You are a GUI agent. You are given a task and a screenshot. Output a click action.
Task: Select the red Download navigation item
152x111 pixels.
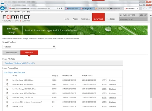(x=98, y=17)
